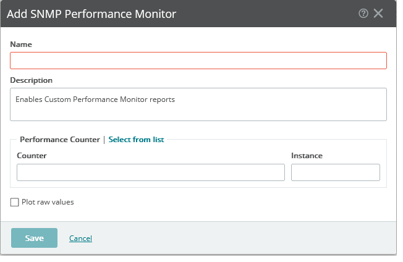403x262 pixels.
Task: Click the Counter label
Action: [32, 156]
